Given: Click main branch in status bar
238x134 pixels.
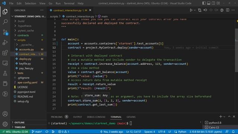Looking at the screenshot, I should pyautogui.click(x=37, y=132).
